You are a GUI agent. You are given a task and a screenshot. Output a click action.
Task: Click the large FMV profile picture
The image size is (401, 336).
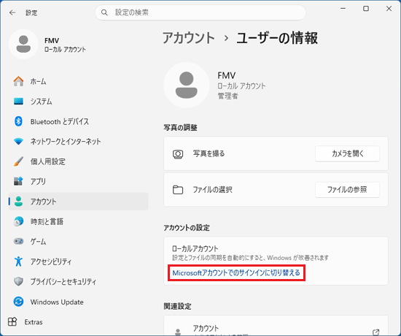(187, 85)
